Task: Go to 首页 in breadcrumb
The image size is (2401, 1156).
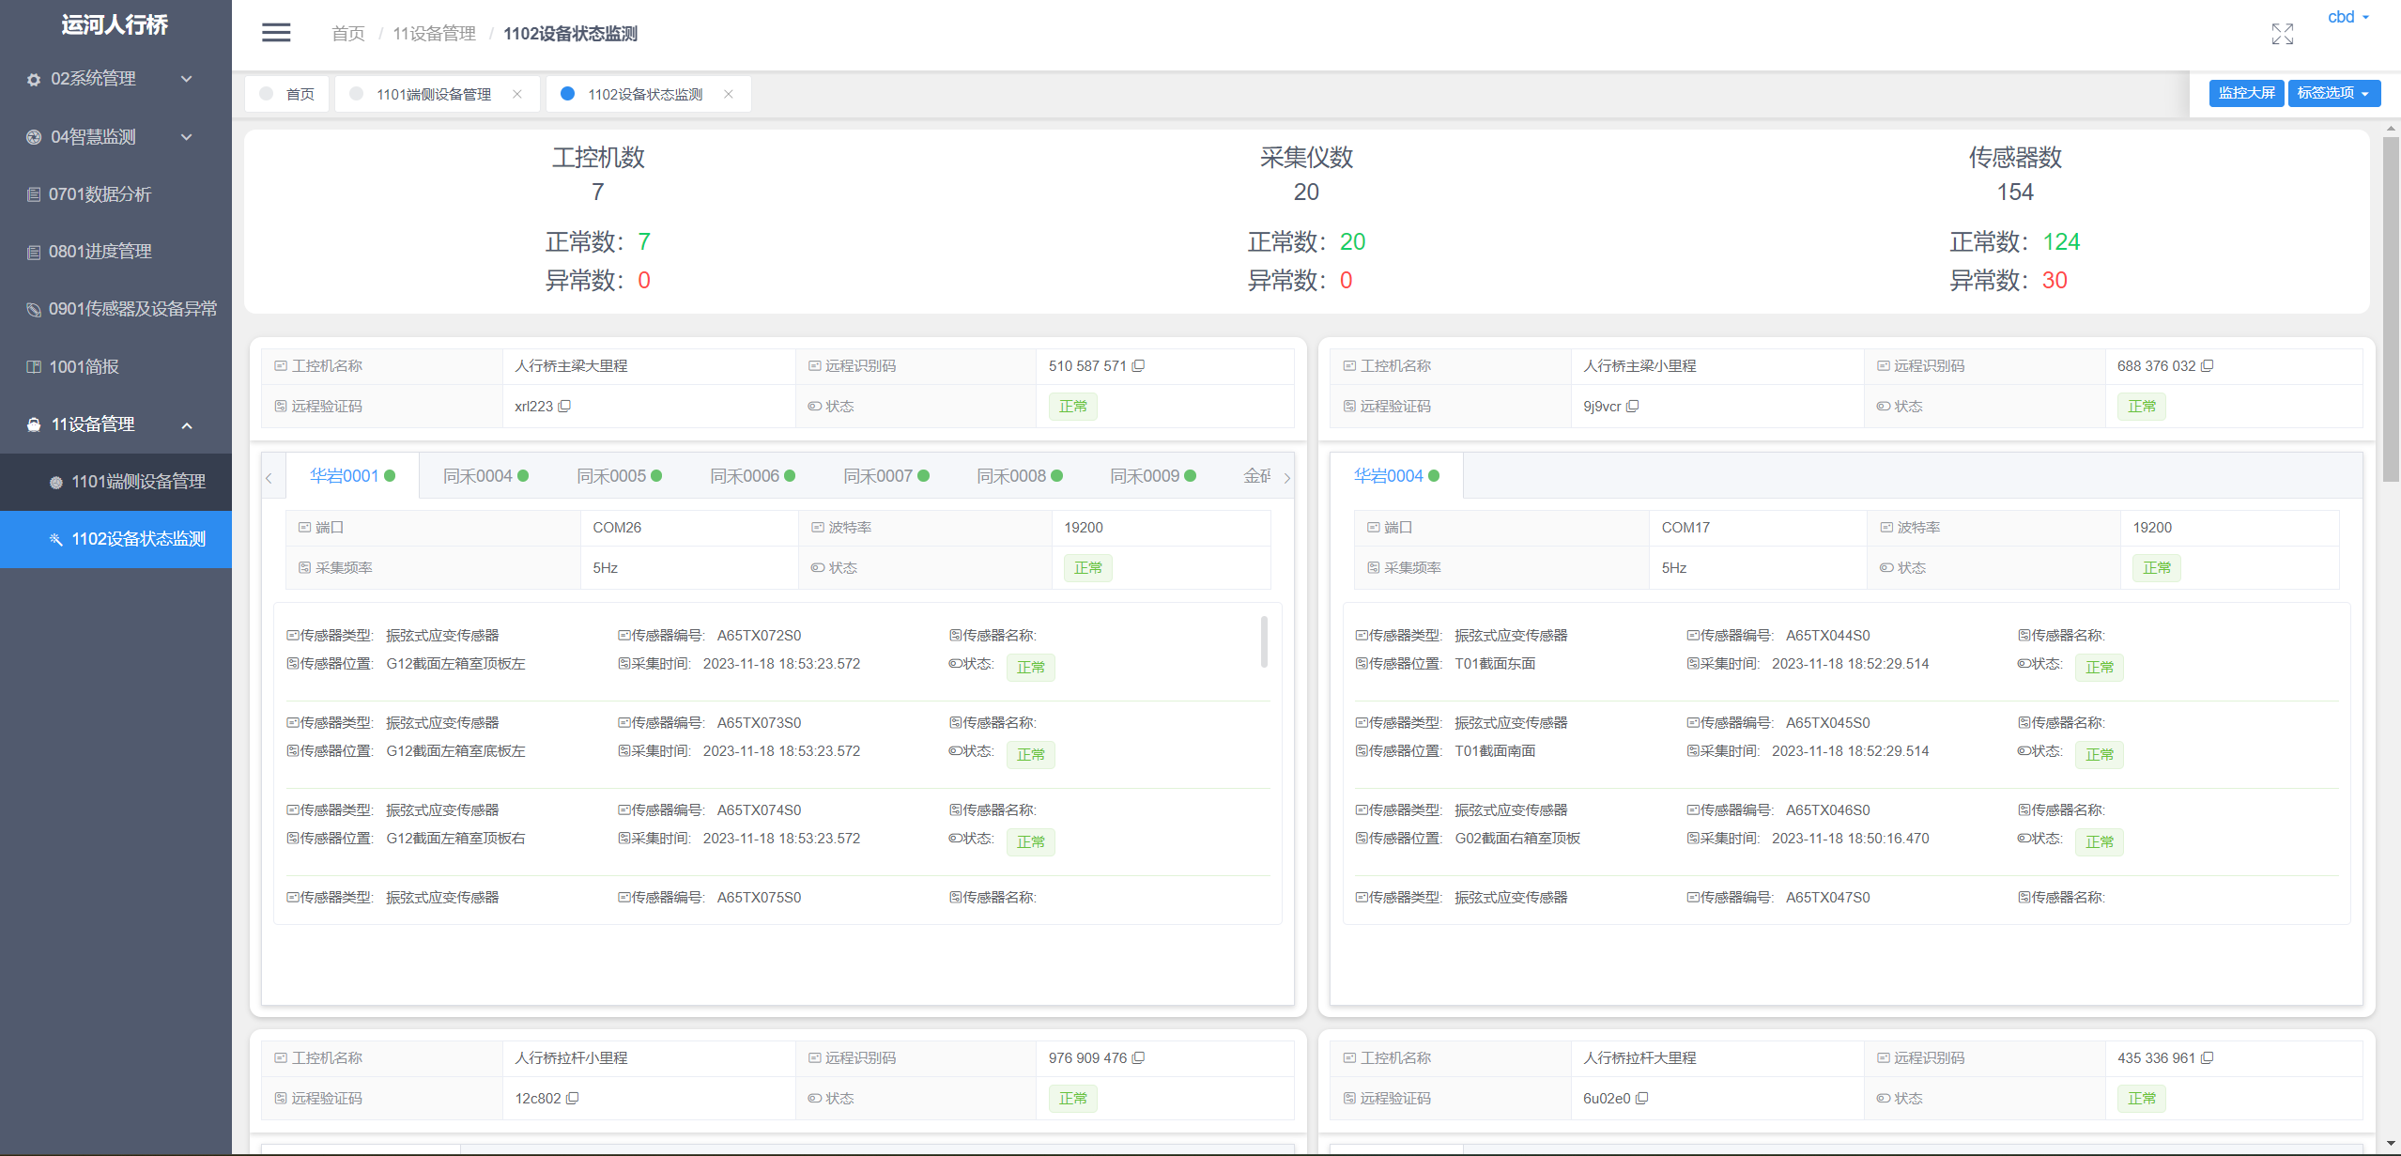Action: (x=348, y=34)
